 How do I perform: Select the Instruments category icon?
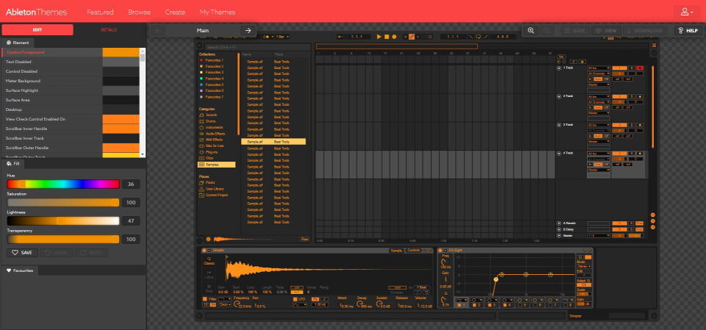(x=202, y=127)
